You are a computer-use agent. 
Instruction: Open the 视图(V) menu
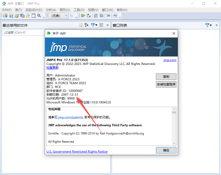coord(93,10)
